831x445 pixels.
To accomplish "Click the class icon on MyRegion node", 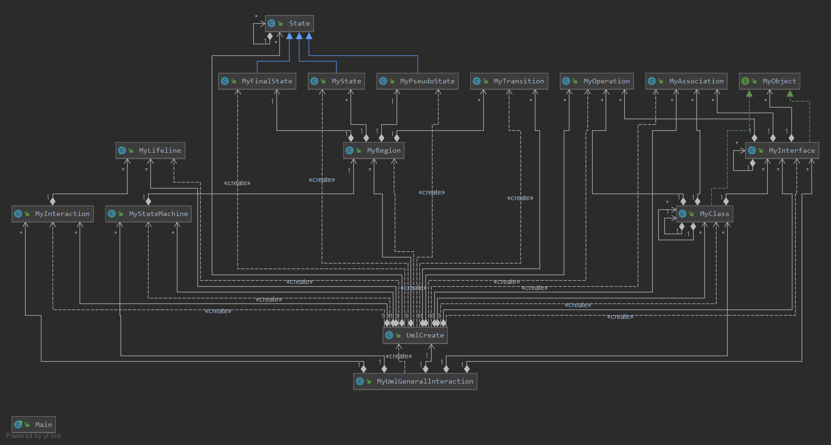I will tap(350, 150).
